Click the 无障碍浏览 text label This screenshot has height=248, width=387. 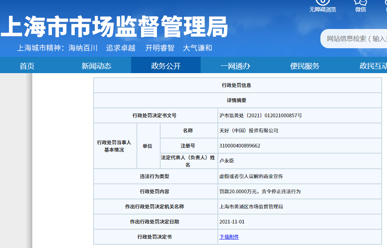click(x=322, y=9)
